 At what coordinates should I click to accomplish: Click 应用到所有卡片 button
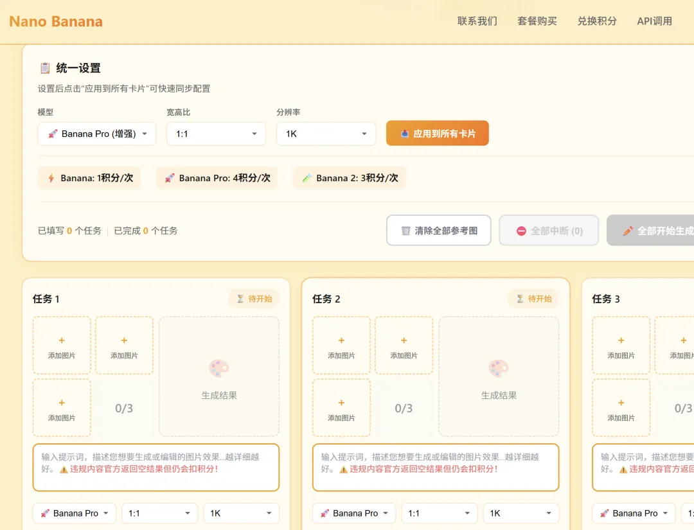click(438, 133)
